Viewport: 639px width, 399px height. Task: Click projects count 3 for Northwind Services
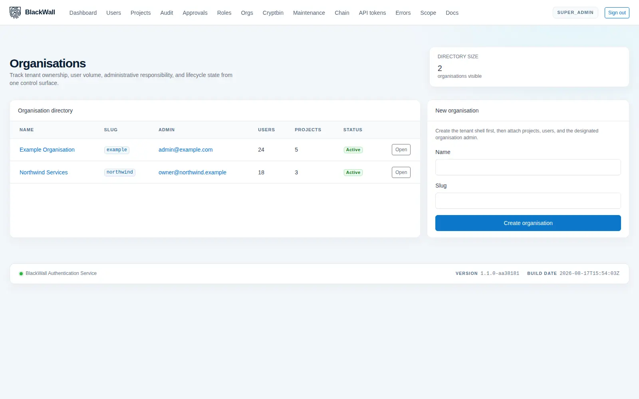click(x=296, y=172)
